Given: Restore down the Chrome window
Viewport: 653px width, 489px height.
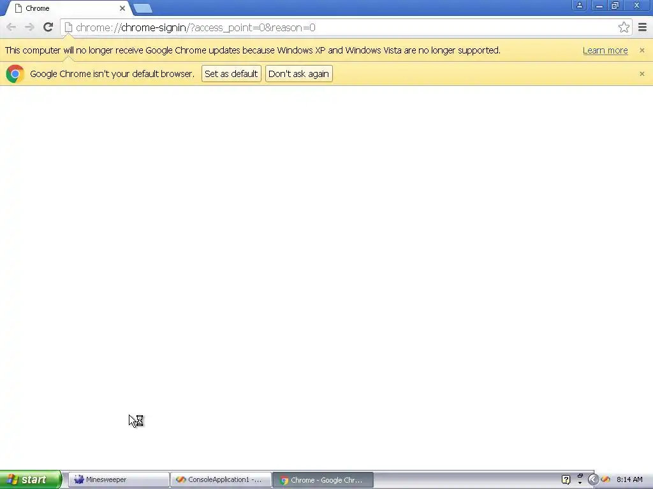Looking at the screenshot, I should tap(615, 5).
